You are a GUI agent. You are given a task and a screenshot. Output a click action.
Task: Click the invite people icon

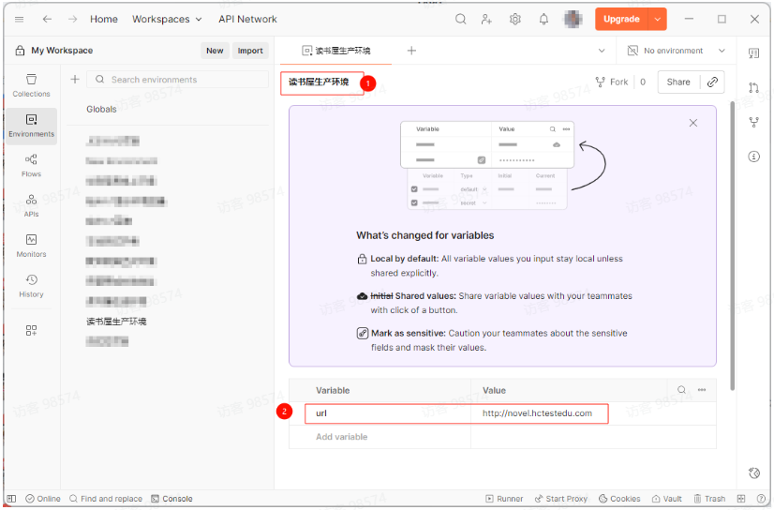(x=486, y=20)
